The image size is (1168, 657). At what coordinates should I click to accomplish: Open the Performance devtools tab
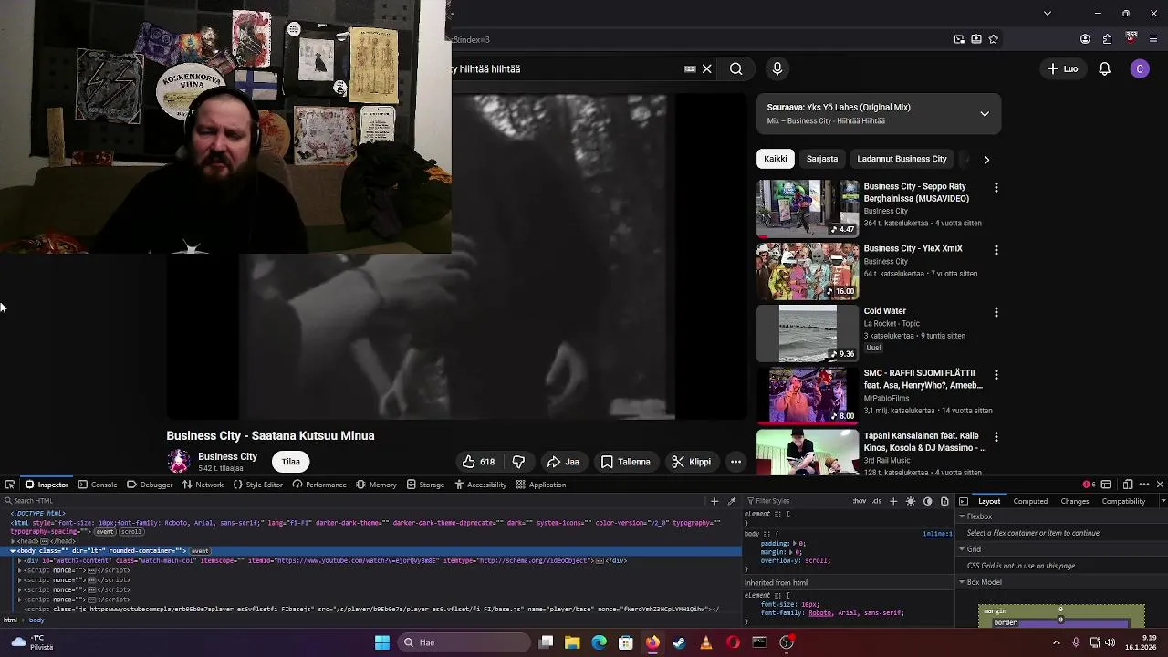coord(319,485)
